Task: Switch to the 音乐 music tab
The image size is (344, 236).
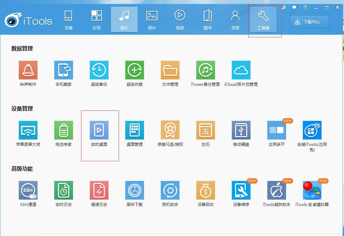Action: 124,20
